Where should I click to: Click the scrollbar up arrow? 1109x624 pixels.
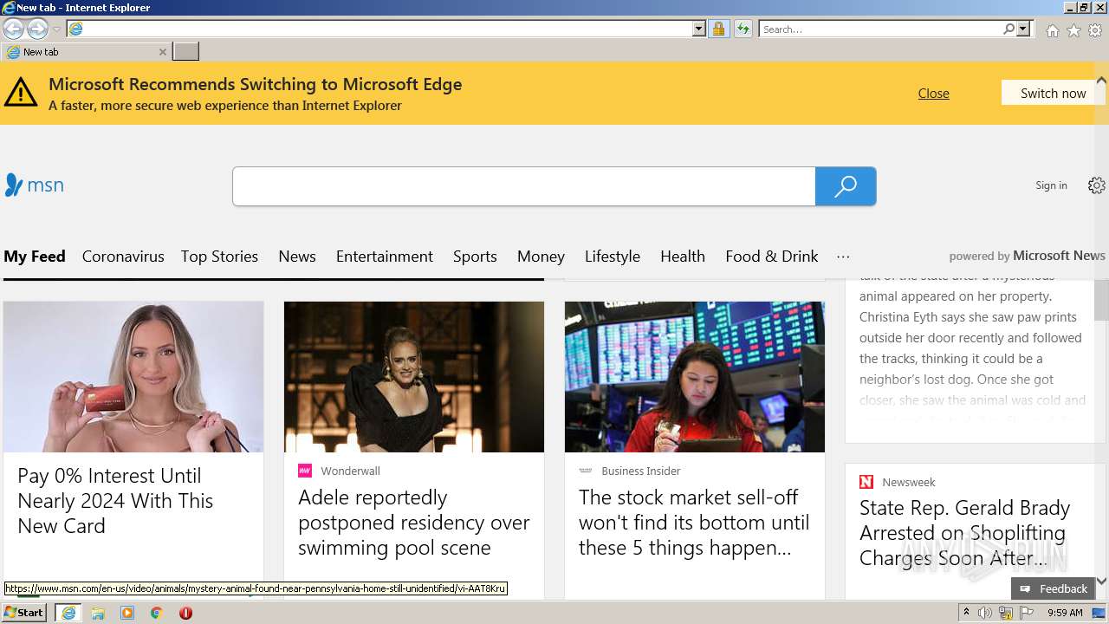(1101, 81)
